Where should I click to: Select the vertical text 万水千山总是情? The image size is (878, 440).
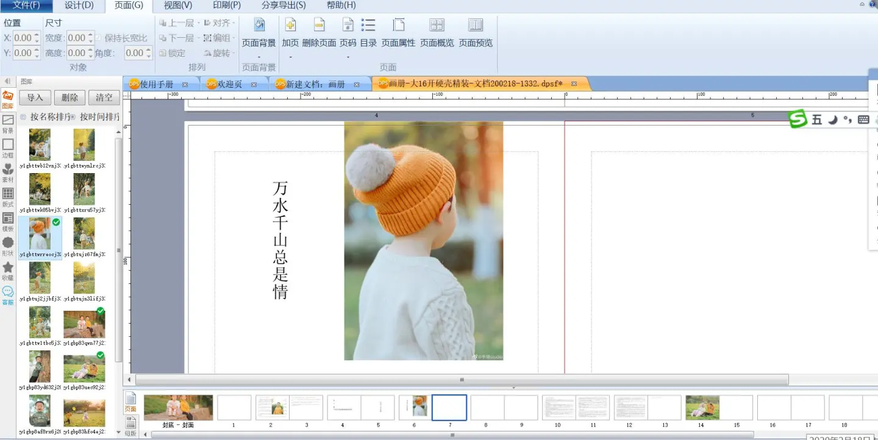pyautogui.click(x=280, y=240)
